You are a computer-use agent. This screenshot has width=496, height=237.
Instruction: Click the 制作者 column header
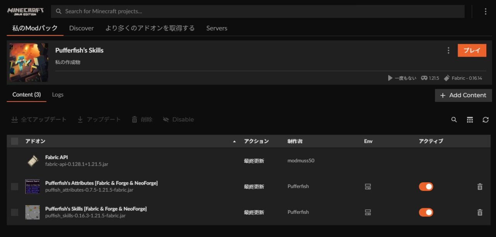295,141
